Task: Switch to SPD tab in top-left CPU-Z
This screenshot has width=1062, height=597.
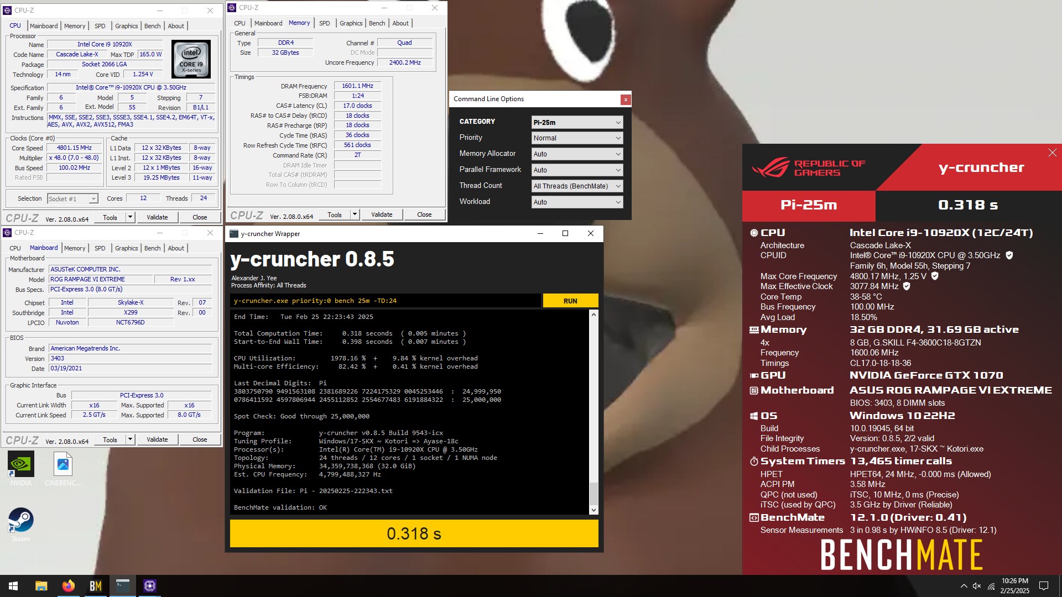Action: click(x=100, y=26)
